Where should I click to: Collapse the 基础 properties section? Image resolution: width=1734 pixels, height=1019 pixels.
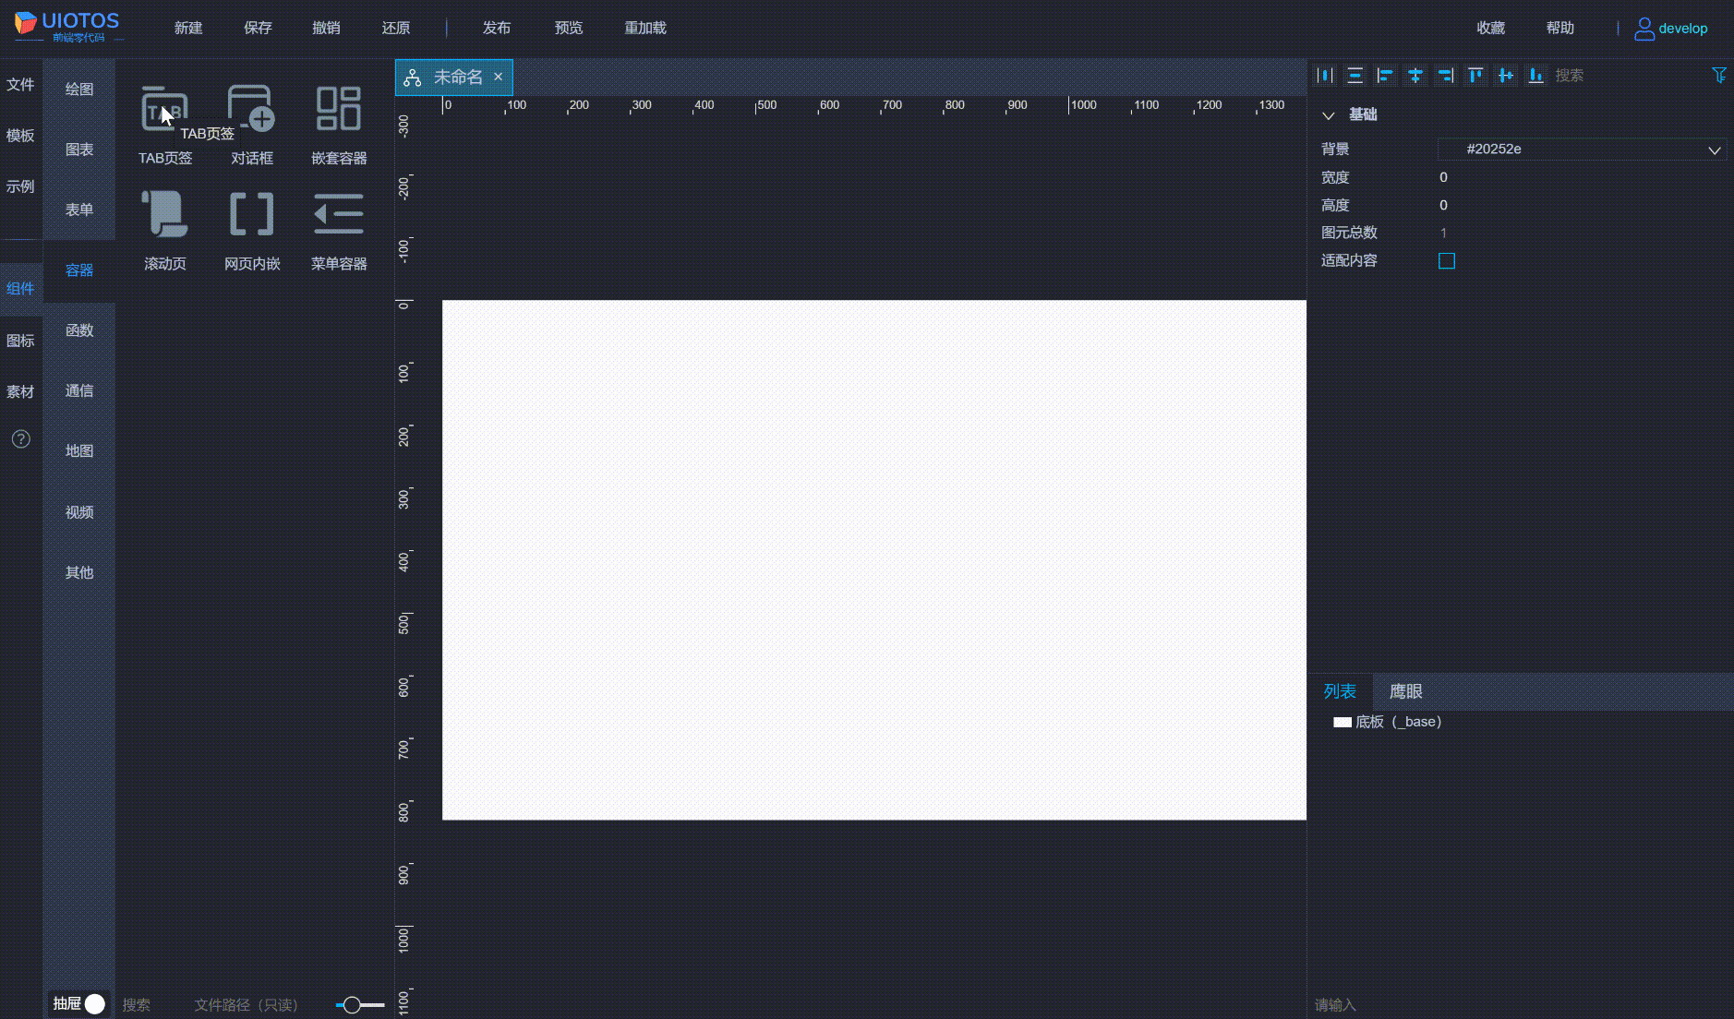[x=1329, y=115]
